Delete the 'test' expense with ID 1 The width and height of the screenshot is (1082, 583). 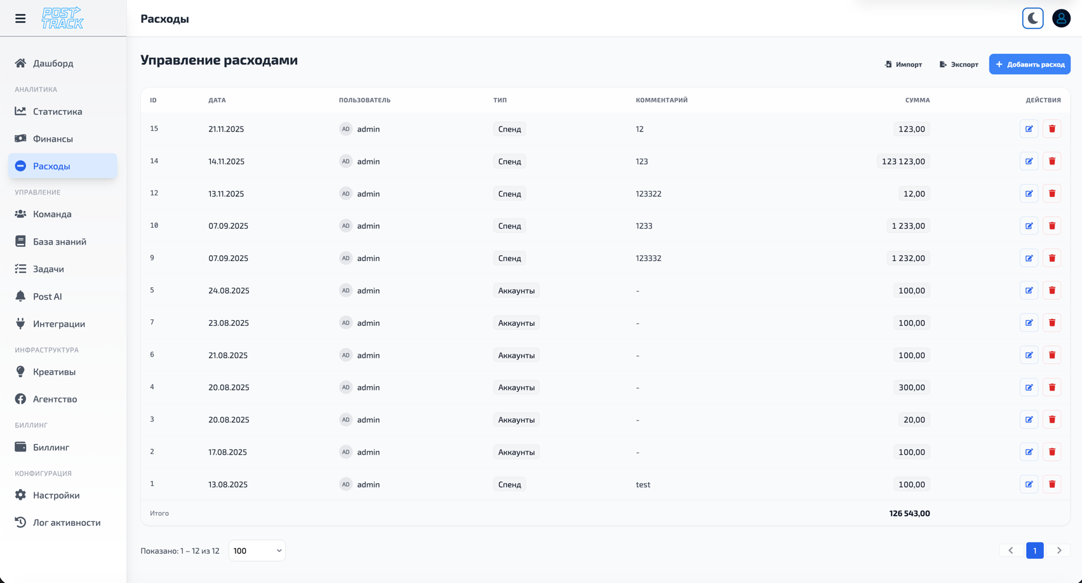click(1052, 485)
